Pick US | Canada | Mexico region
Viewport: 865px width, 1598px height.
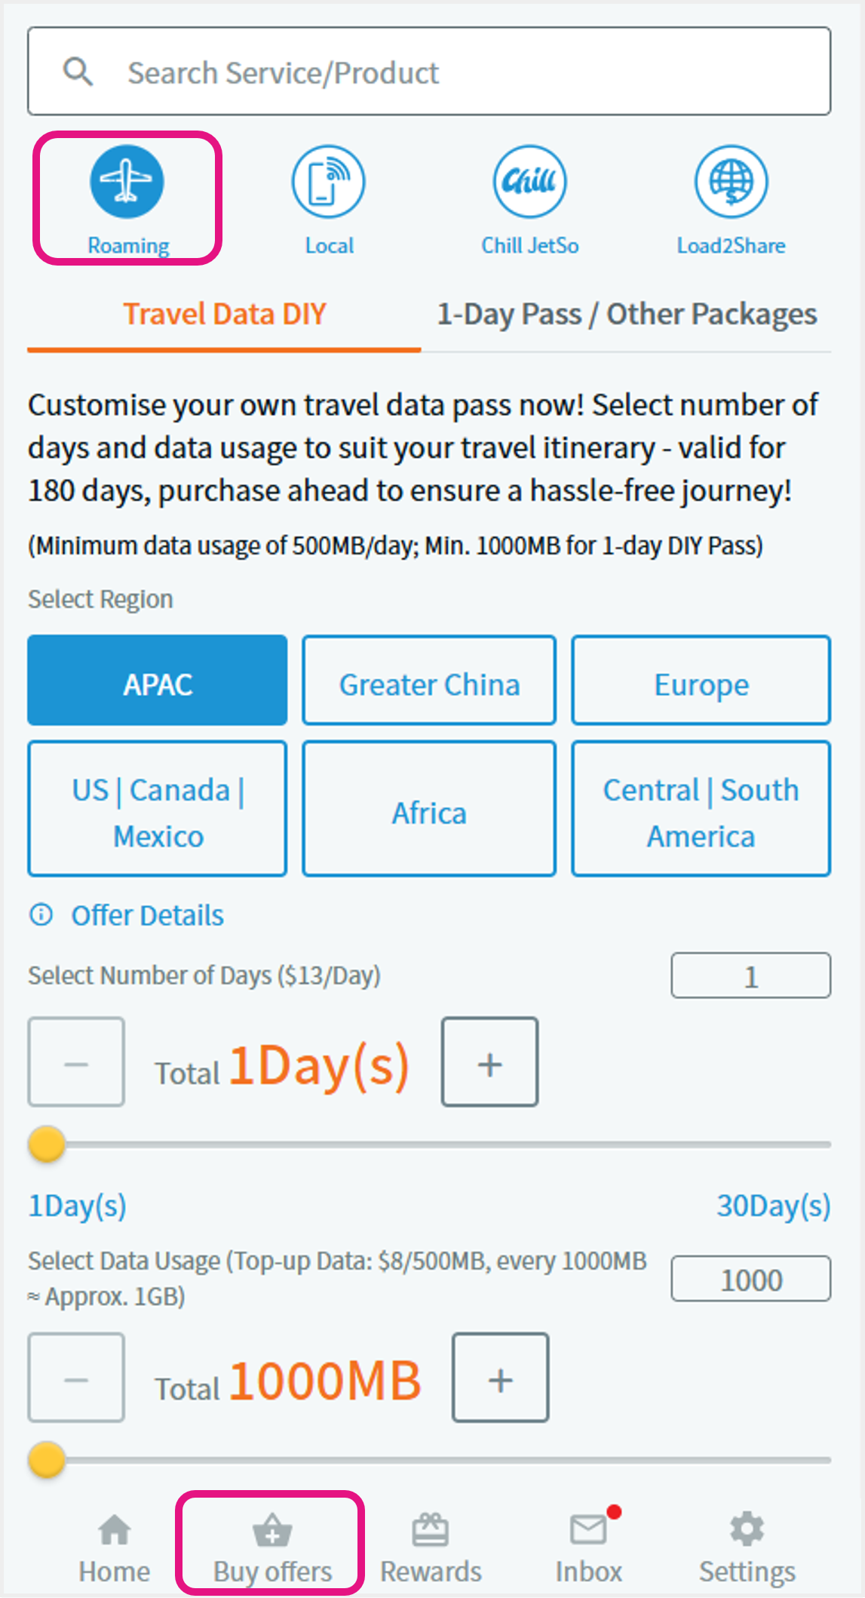point(158,809)
